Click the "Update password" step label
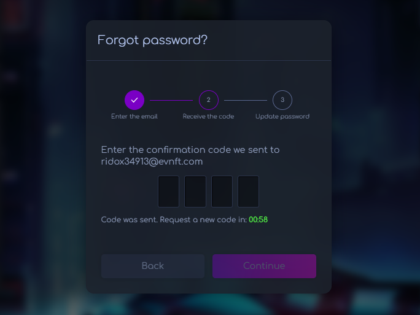 click(282, 117)
